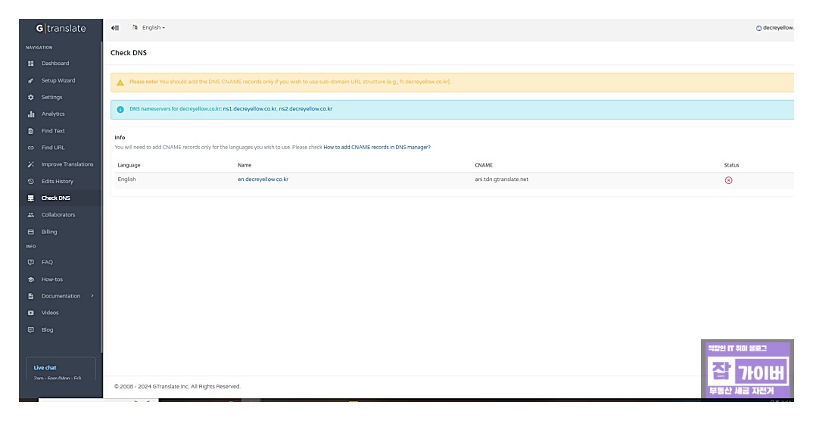Image resolution: width=813 pixels, height=421 pixels.
Task: Click the Find URL chain icon
Action: 30,148
